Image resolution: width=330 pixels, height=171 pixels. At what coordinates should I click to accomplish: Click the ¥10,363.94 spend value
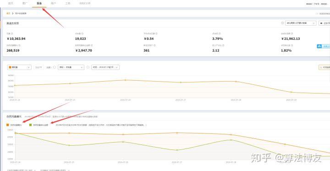pyautogui.click(x=16, y=39)
